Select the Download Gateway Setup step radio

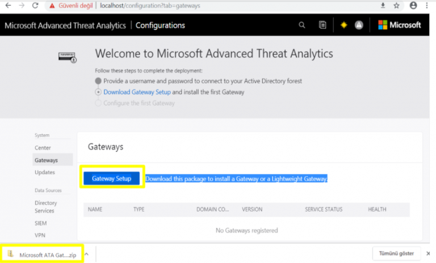tap(99, 92)
